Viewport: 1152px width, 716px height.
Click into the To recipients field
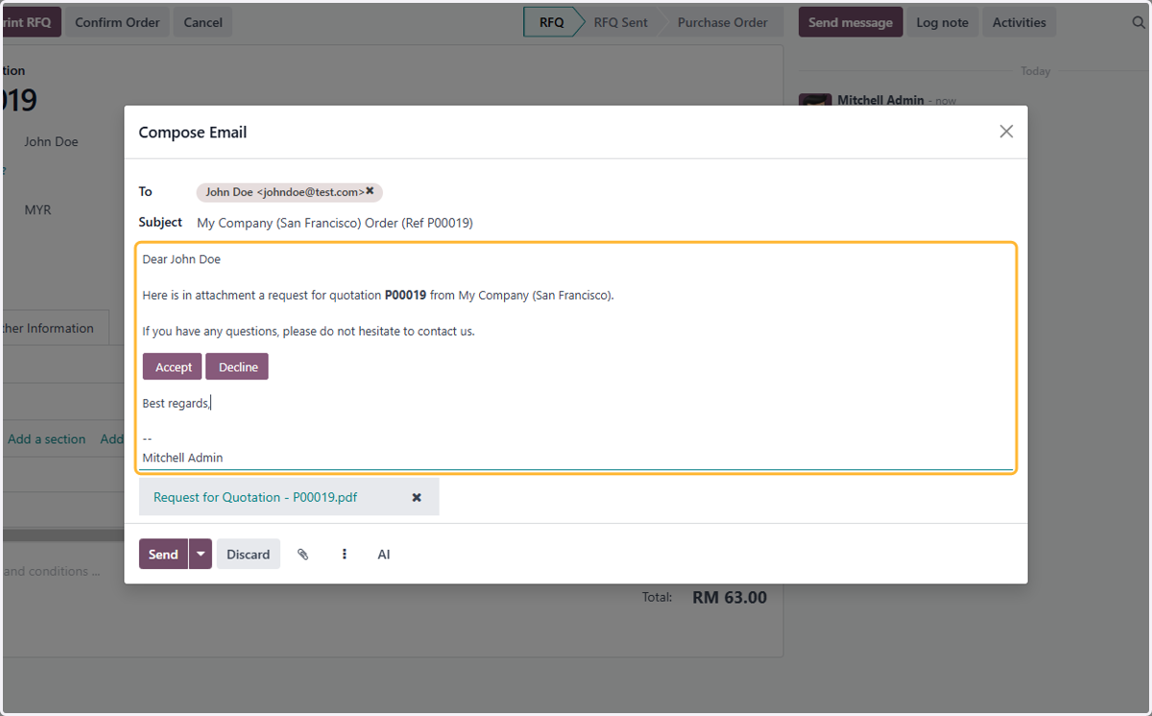tap(605, 192)
